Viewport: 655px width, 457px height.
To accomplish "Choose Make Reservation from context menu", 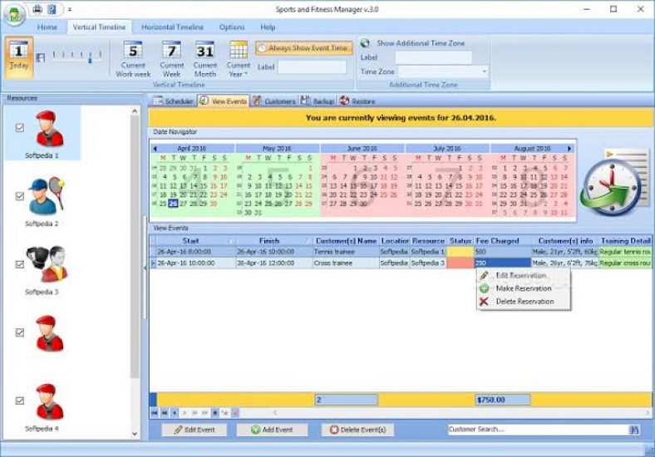I will [x=524, y=288].
